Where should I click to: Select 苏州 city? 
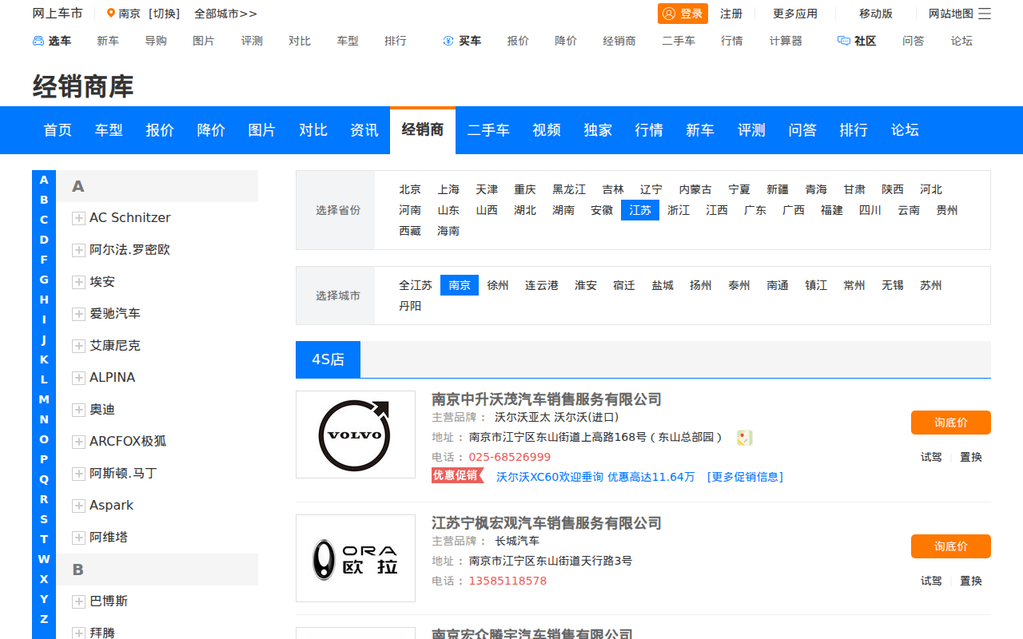coord(931,285)
